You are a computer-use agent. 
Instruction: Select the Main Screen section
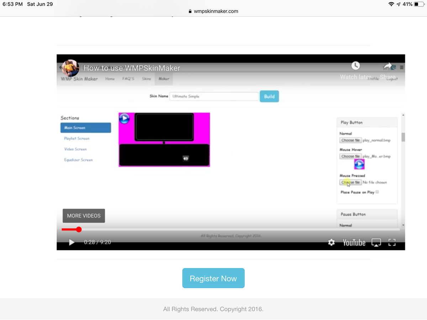point(86,128)
